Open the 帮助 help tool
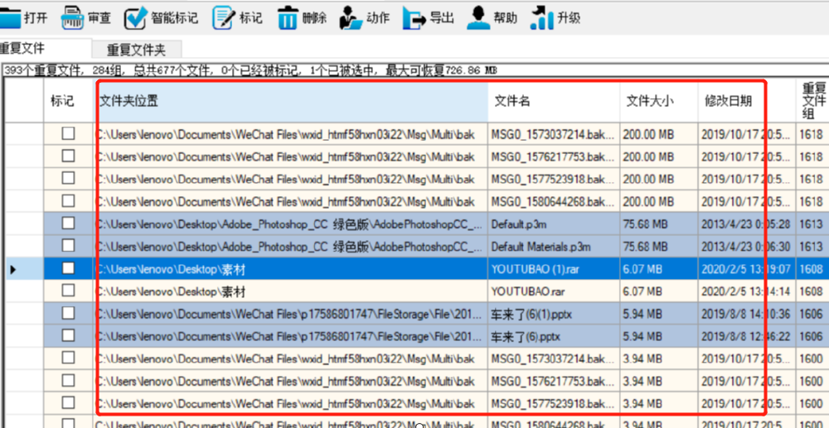Image resolution: width=829 pixels, height=428 pixels. coord(492,18)
